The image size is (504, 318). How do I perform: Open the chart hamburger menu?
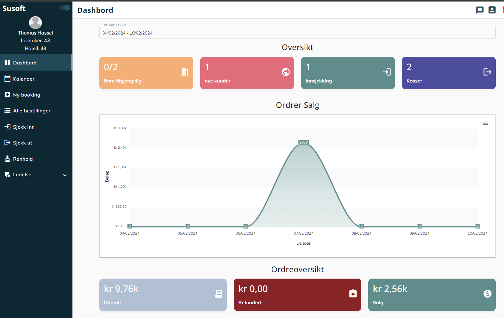pos(485,123)
